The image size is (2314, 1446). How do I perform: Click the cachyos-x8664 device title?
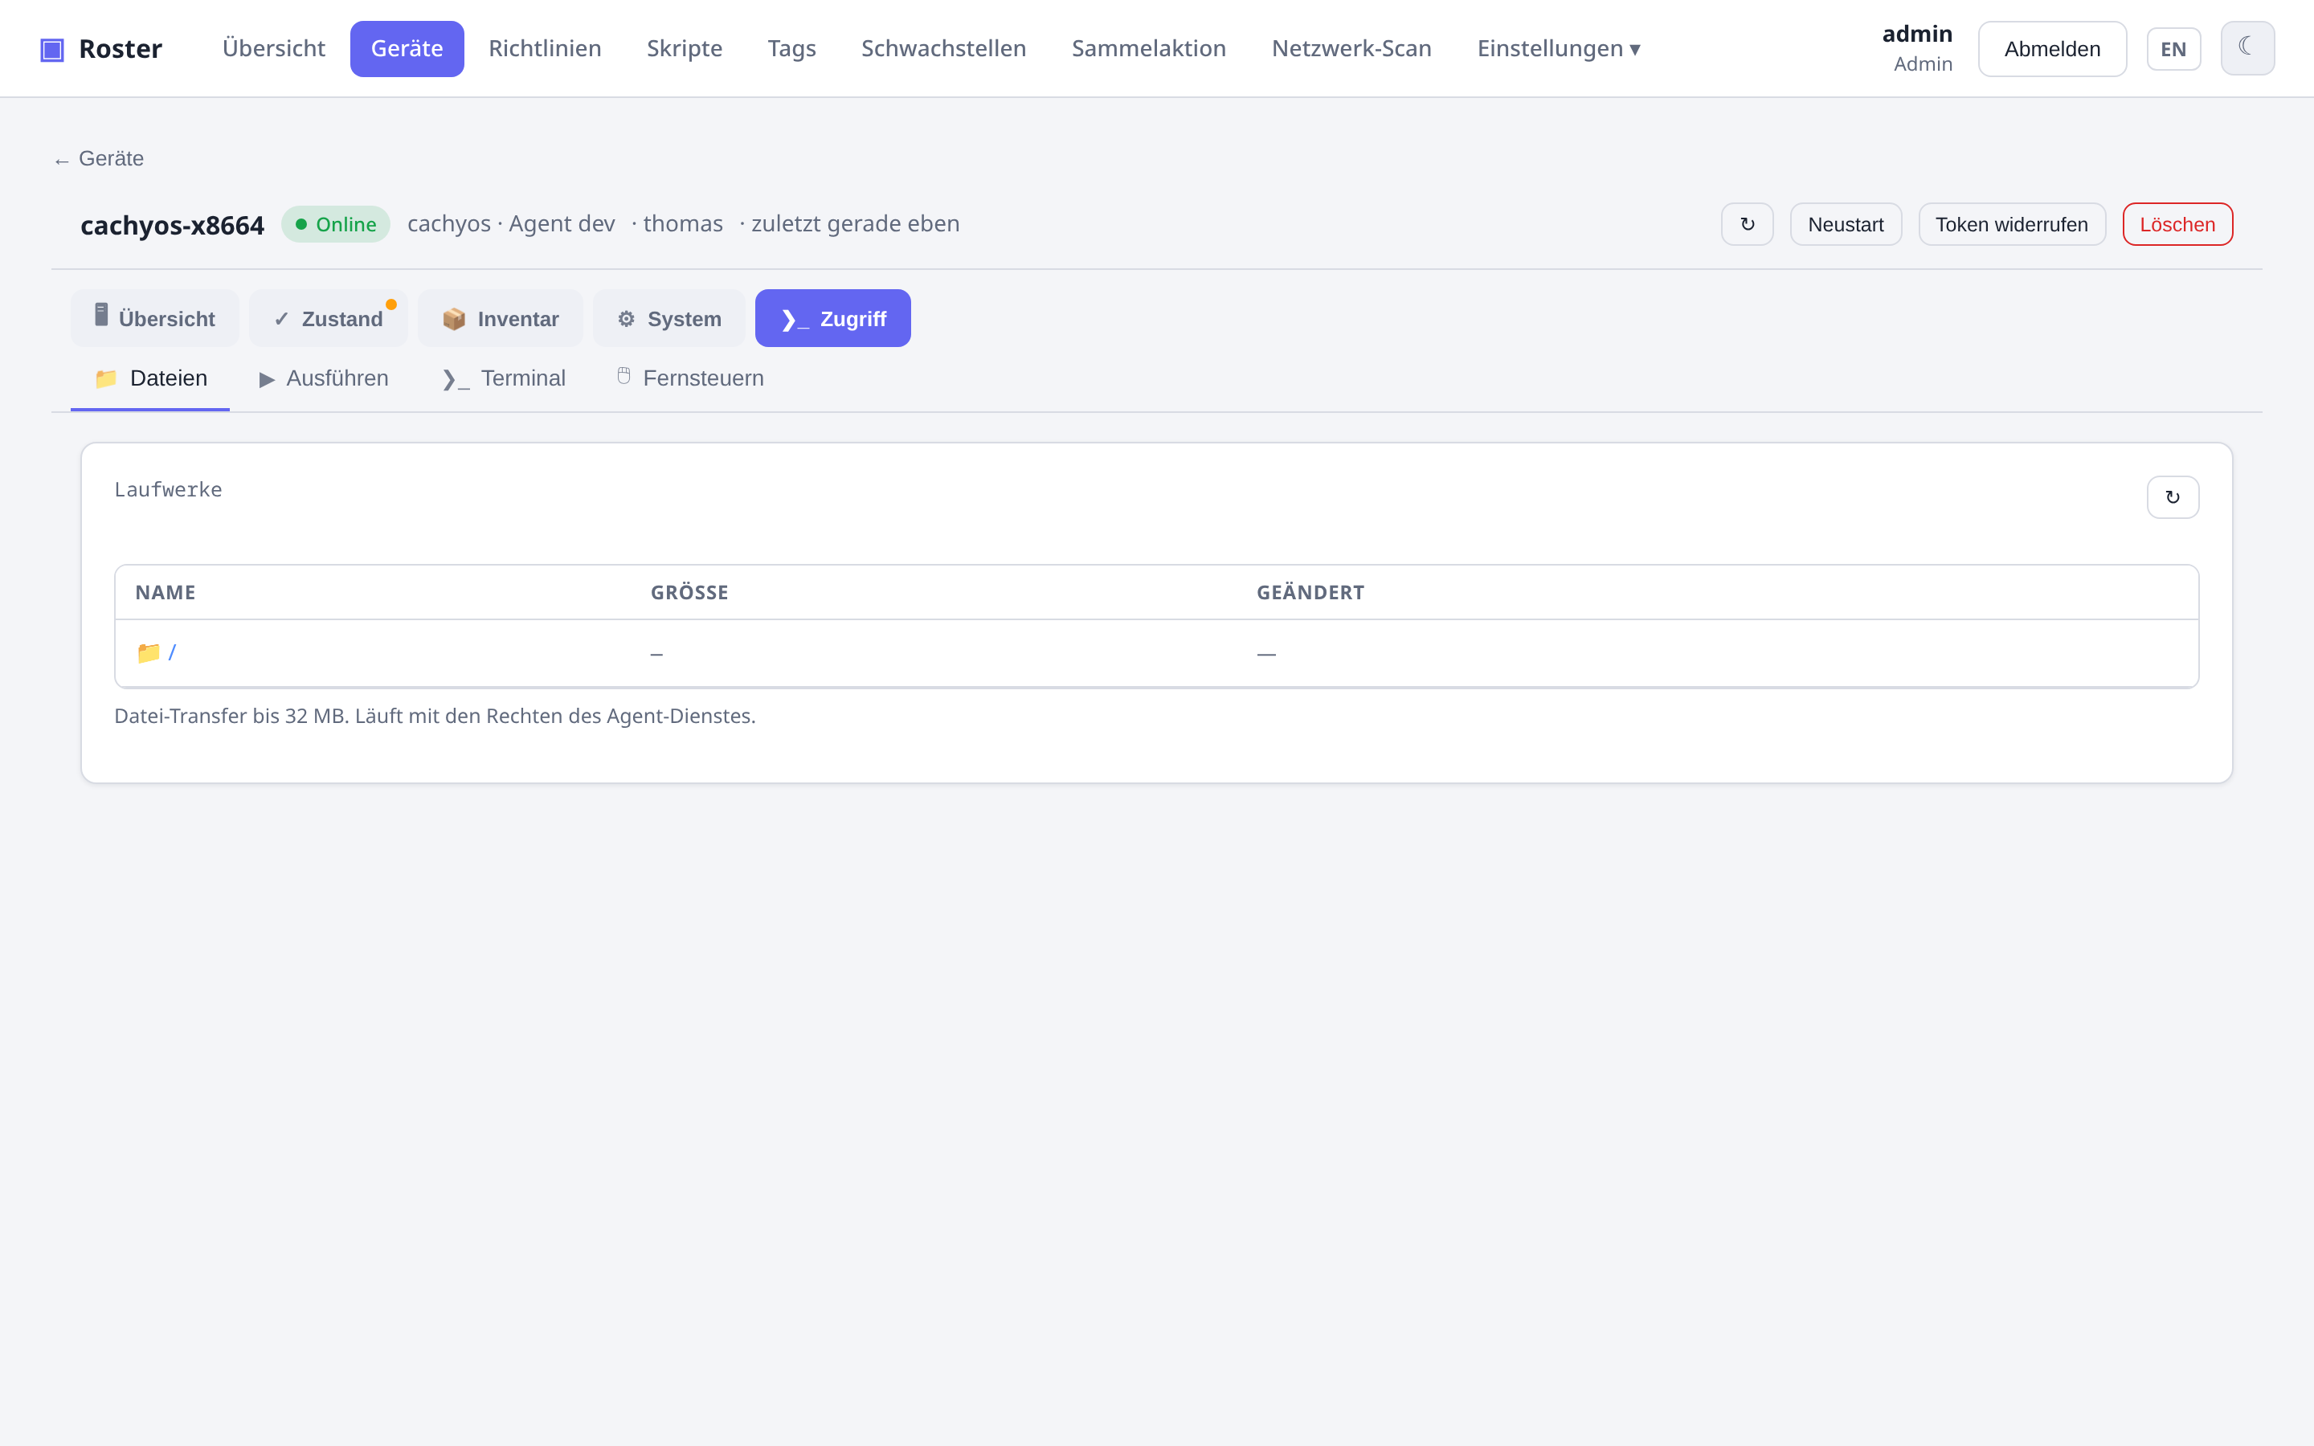coord(172,226)
